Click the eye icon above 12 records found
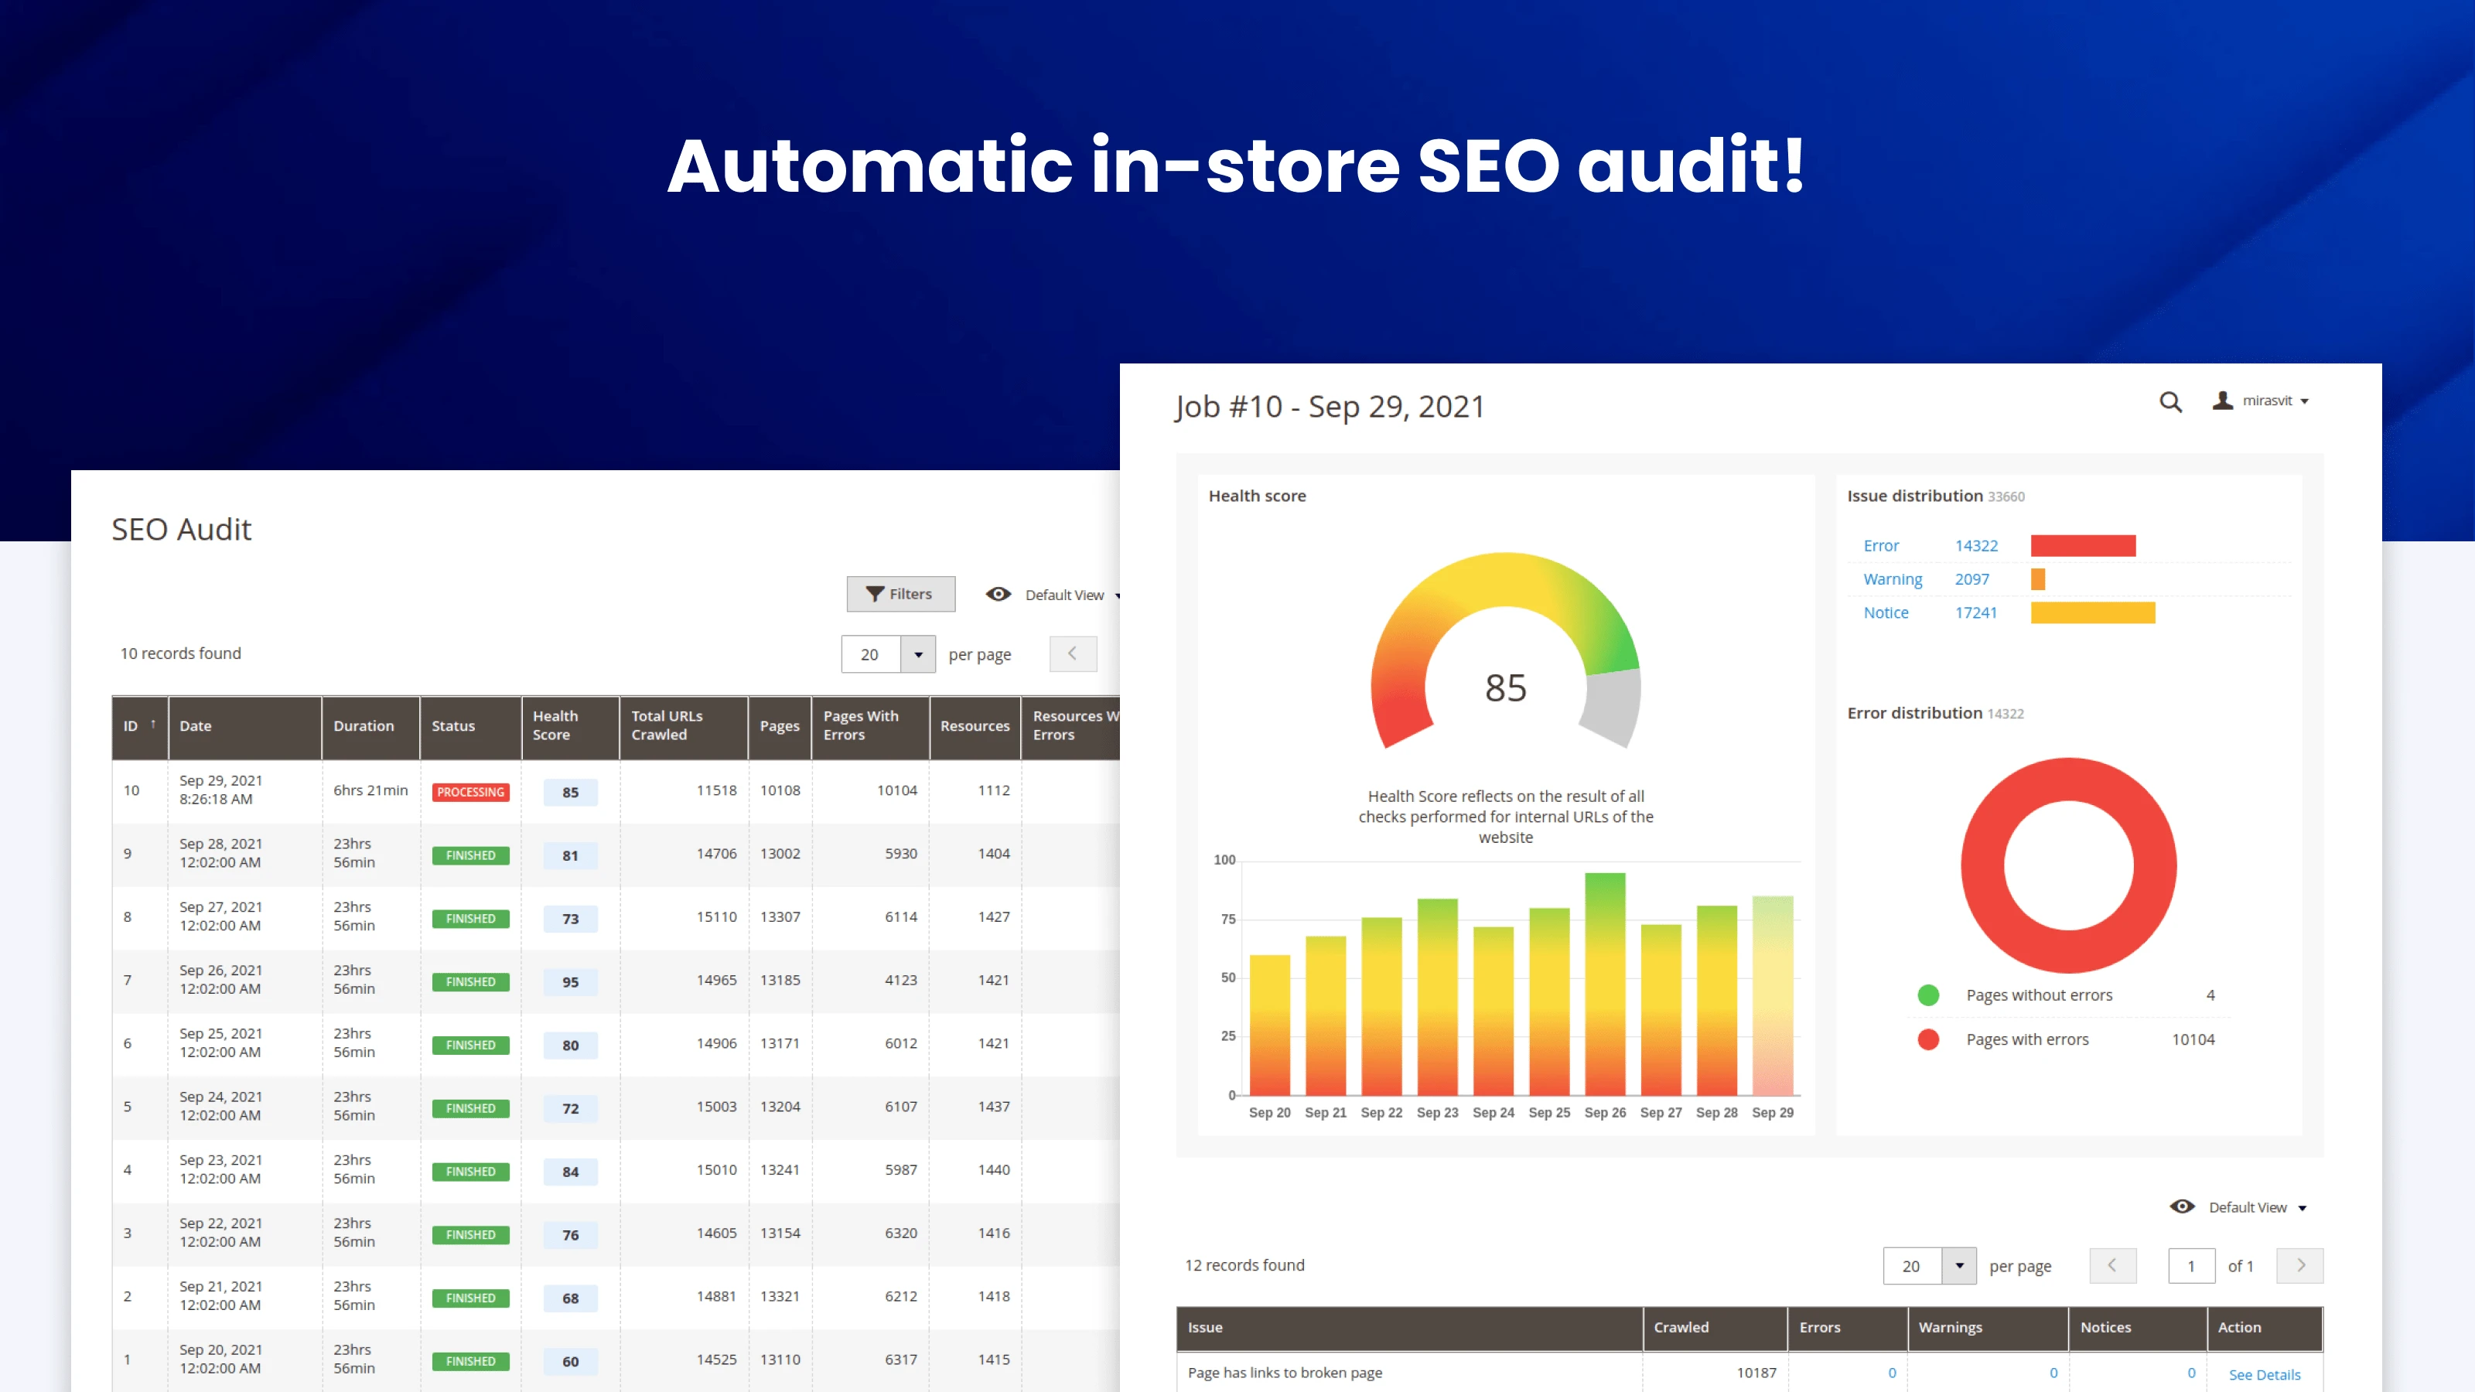Viewport: 2475px width, 1392px height. pos(2182,1206)
